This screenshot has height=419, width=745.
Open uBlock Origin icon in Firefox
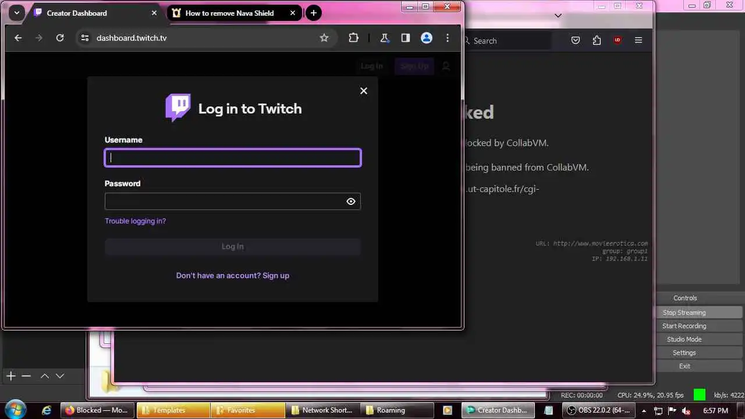[x=618, y=40]
